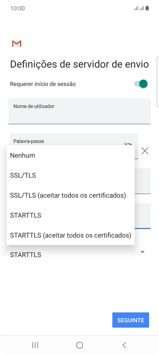
Task: Click the Gmail envelope icon
Action: (x=16, y=43)
